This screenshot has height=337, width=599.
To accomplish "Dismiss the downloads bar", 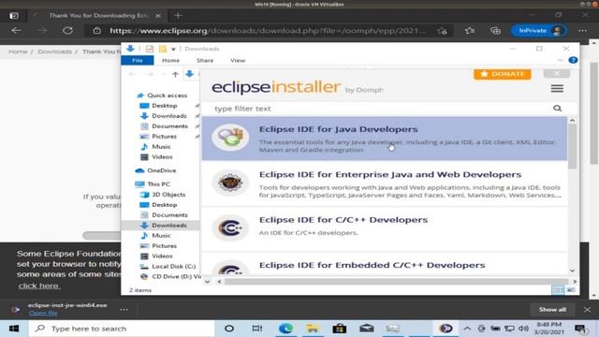I will point(587,310).
